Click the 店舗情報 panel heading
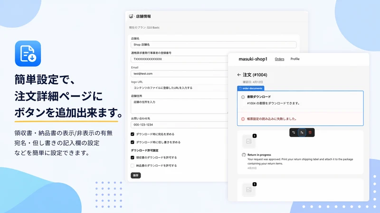Screen dimensions: 380x213 tap(143, 17)
